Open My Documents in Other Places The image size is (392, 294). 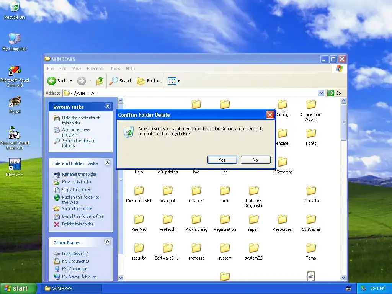tap(75, 261)
